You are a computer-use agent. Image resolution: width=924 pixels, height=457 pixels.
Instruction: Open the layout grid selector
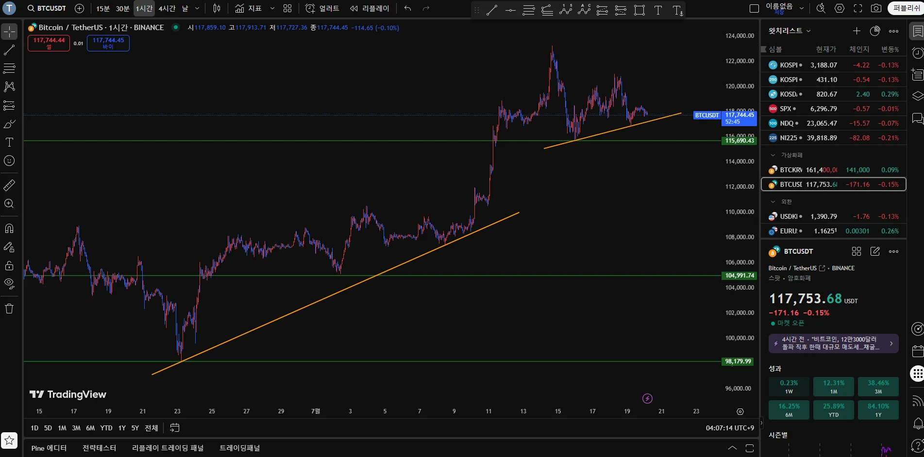287,8
